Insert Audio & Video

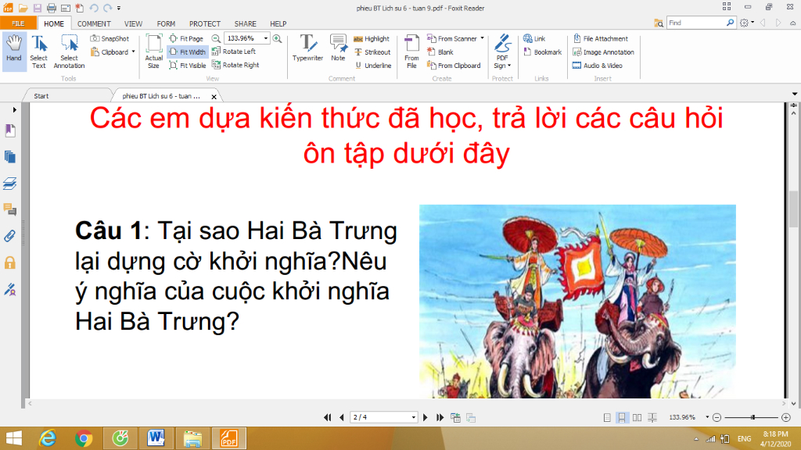tap(598, 66)
